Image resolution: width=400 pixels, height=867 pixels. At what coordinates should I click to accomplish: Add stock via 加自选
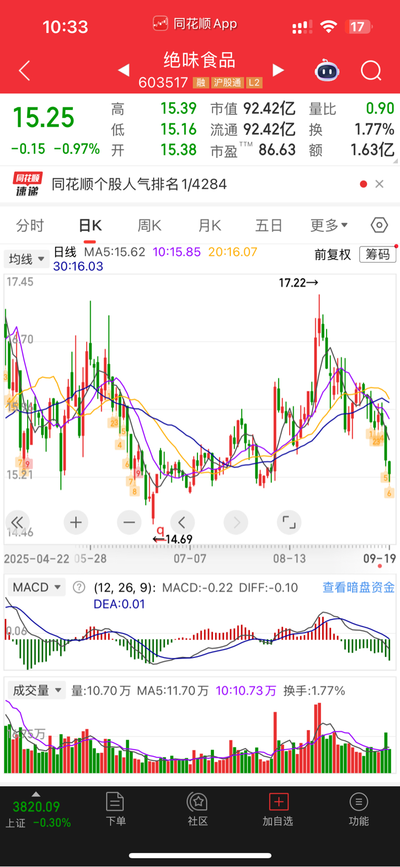click(278, 809)
